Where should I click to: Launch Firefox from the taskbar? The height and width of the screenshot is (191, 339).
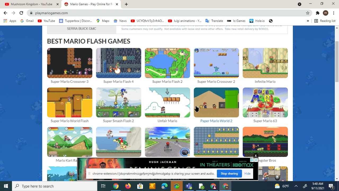[x=128, y=186]
